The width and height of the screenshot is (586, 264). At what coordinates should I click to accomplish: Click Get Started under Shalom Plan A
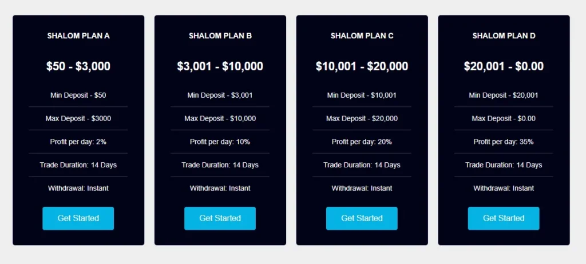point(78,218)
